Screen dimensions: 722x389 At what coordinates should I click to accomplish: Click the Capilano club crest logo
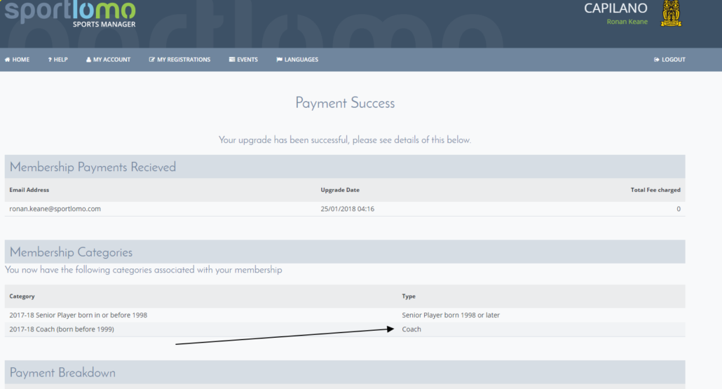click(671, 13)
